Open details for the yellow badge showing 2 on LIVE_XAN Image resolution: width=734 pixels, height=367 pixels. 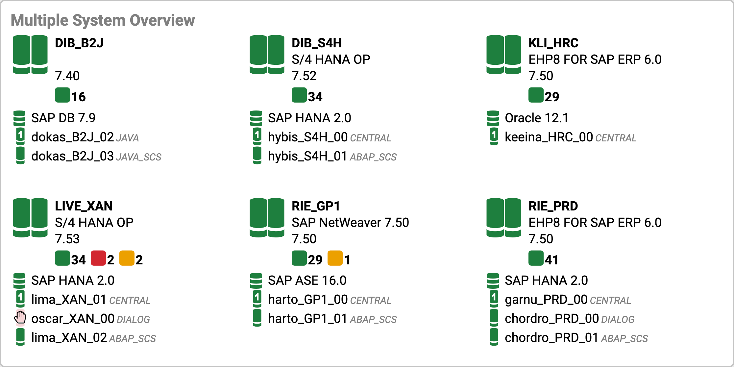(127, 259)
